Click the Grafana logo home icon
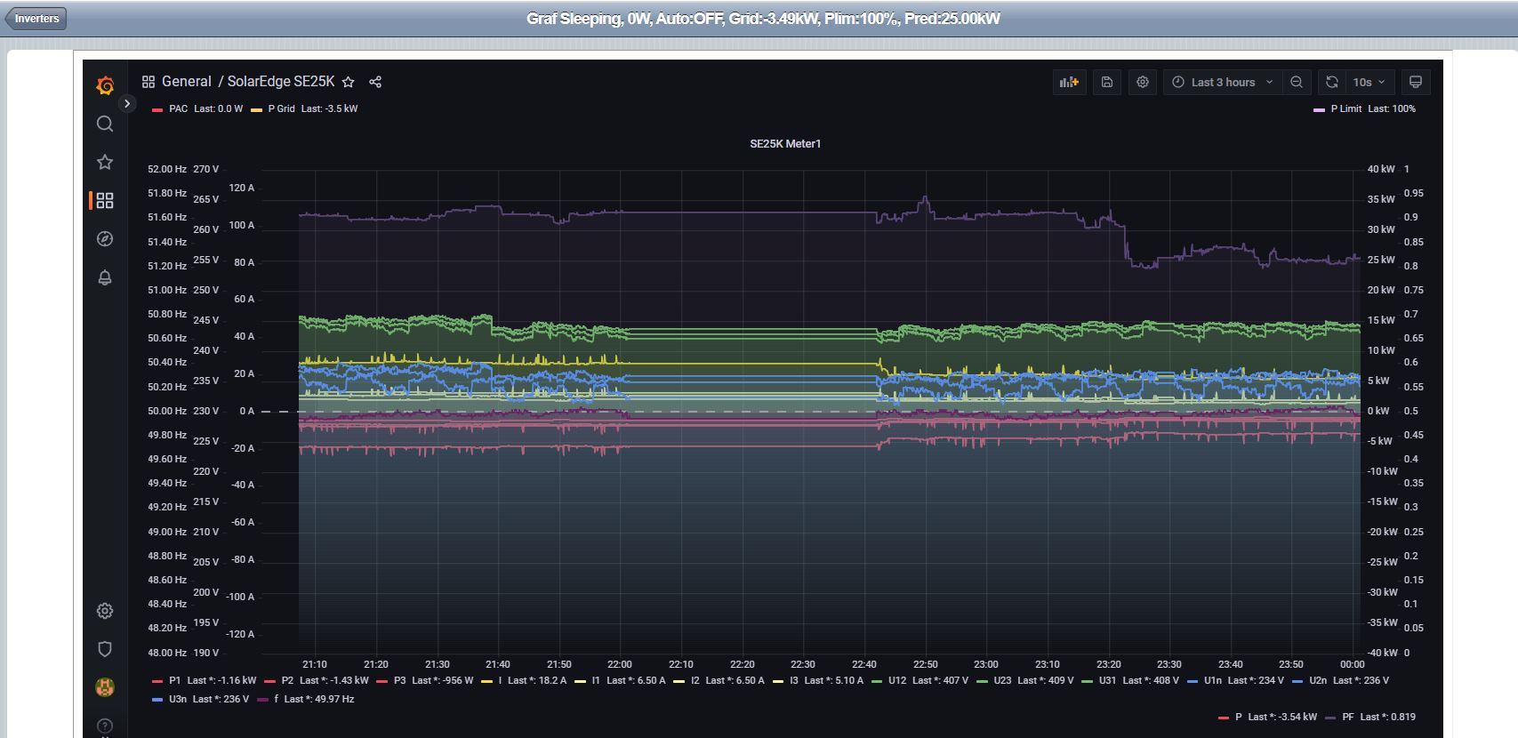 click(x=105, y=85)
